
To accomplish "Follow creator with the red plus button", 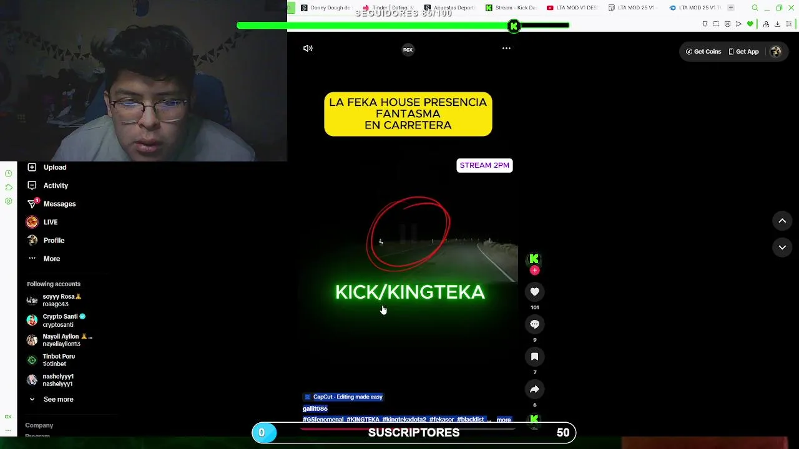I will coord(534,270).
